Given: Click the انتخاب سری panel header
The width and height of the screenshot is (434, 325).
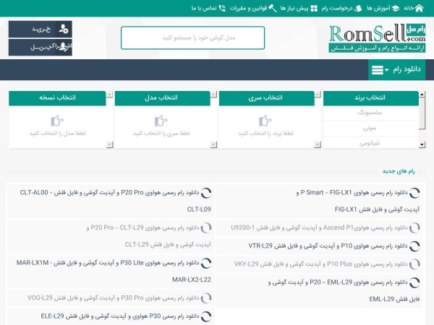Looking at the screenshot, I should (x=267, y=97).
